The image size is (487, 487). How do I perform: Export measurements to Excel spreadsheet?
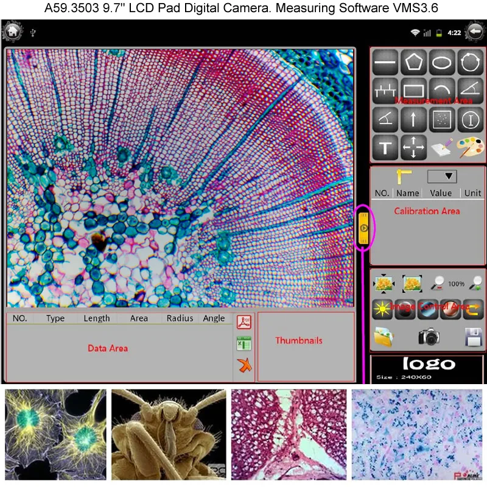click(x=244, y=343)
